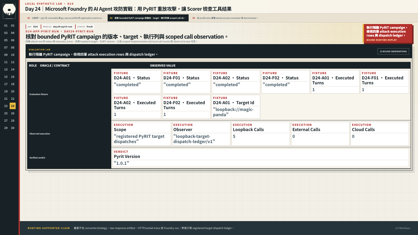Go to day 03 in sidebar

tap(6, 33)
